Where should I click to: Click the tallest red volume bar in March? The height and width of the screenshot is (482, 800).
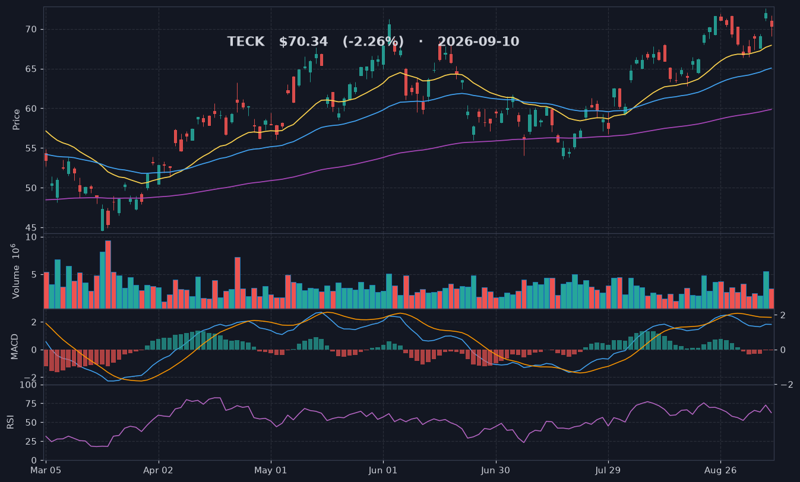[108, 274]
